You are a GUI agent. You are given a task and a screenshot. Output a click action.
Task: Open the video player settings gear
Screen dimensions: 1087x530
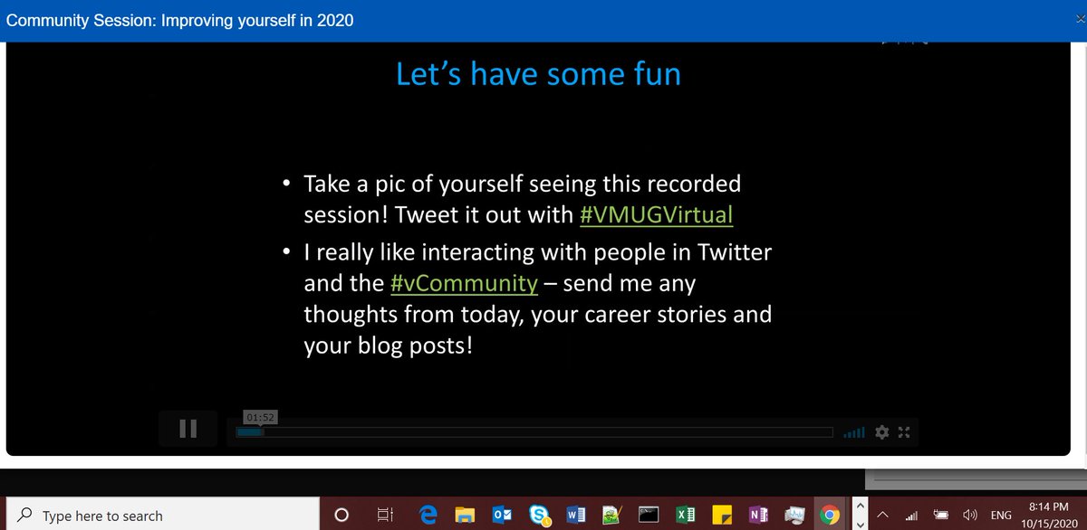click(x=883, y=432)
